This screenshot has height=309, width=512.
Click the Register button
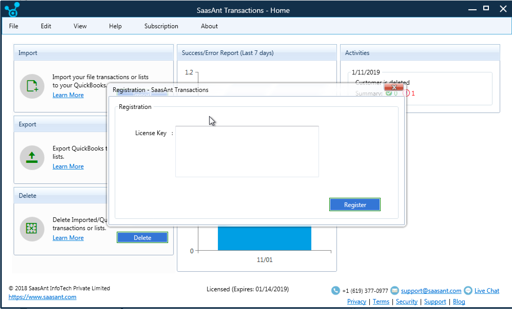click(x=355, y=204)
